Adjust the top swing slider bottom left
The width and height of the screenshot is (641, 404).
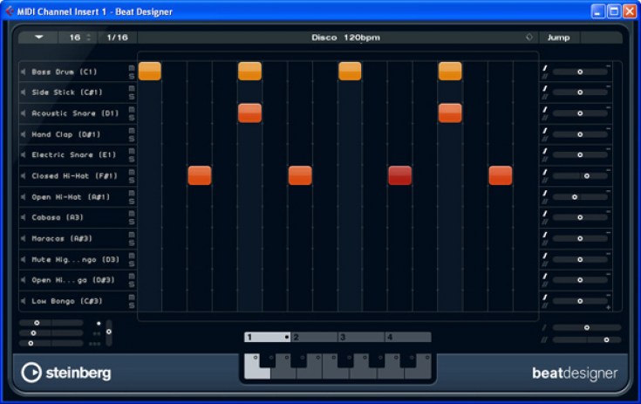(x=51, y=323)
